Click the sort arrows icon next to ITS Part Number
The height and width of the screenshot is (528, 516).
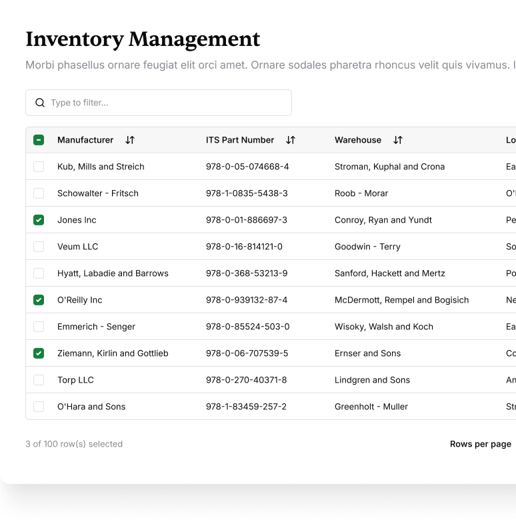(291, 140)
